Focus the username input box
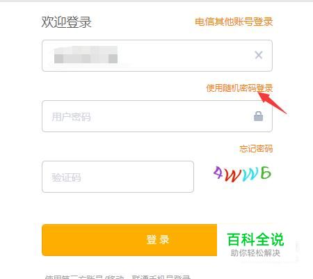Image resolution: width=313 pixels, height=279 pixels. (x=157, y=56)
